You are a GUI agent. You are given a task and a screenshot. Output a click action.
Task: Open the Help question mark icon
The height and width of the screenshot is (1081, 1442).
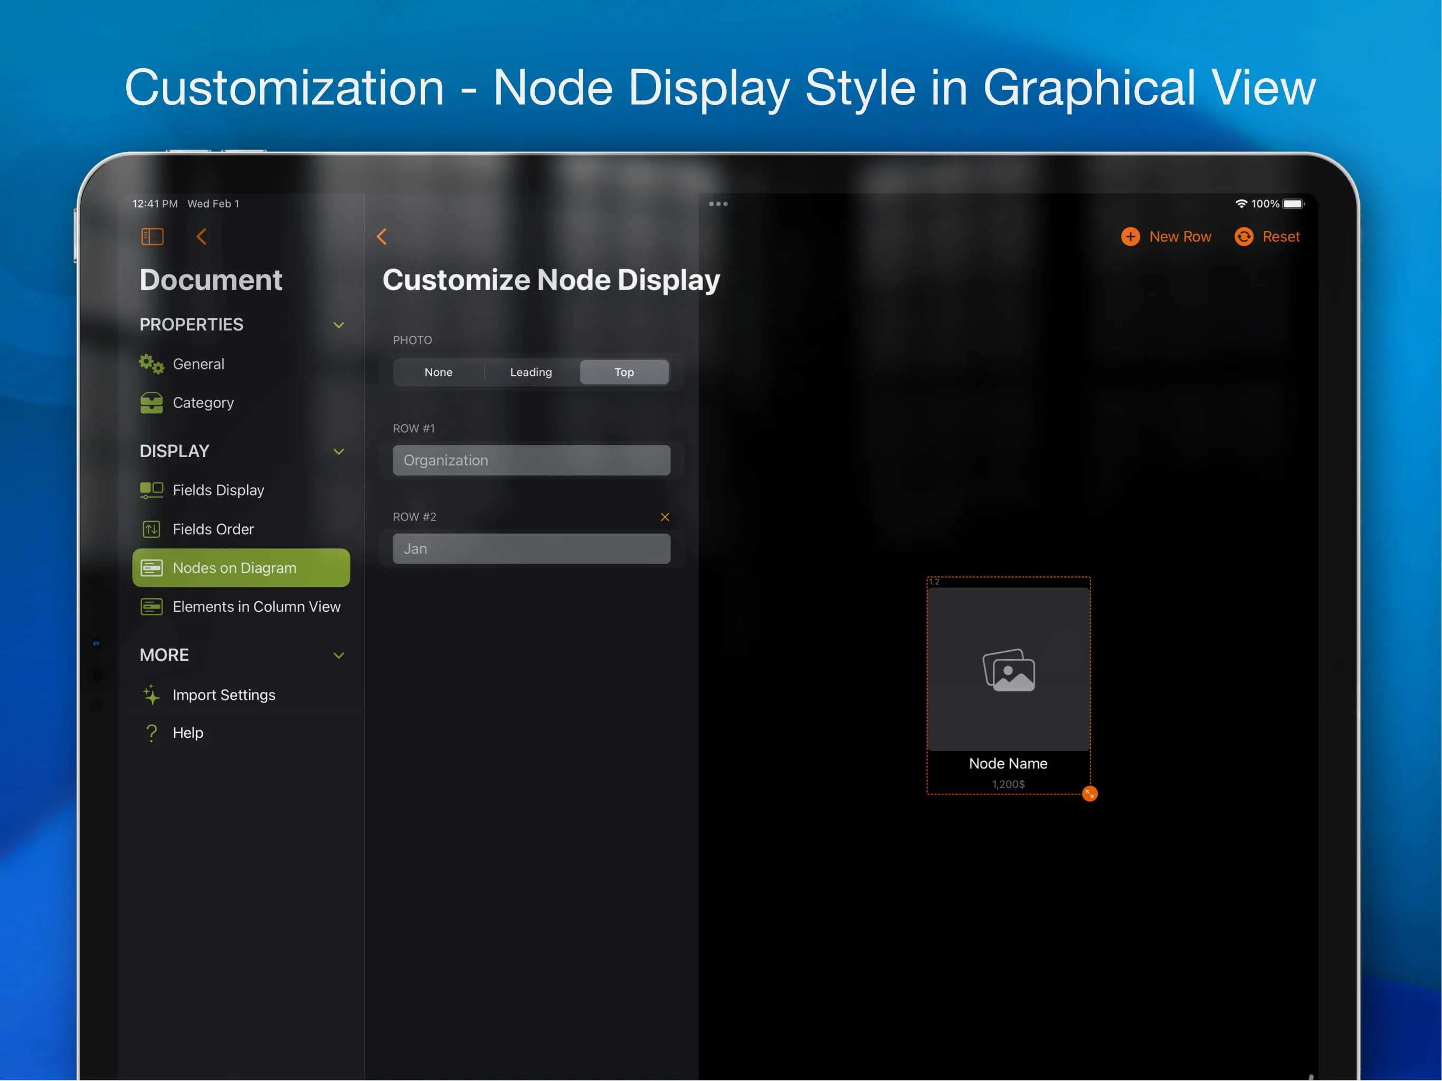coord(151,733)
